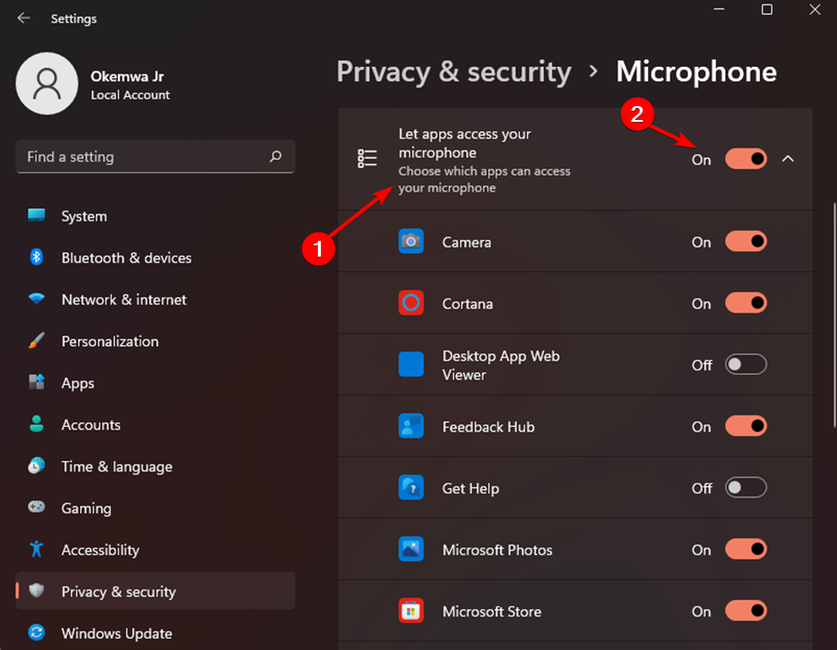This screenshot has height=650, width=837.
Task: Select Accessibility in the sidebar
Action: (x=100, y=550)
